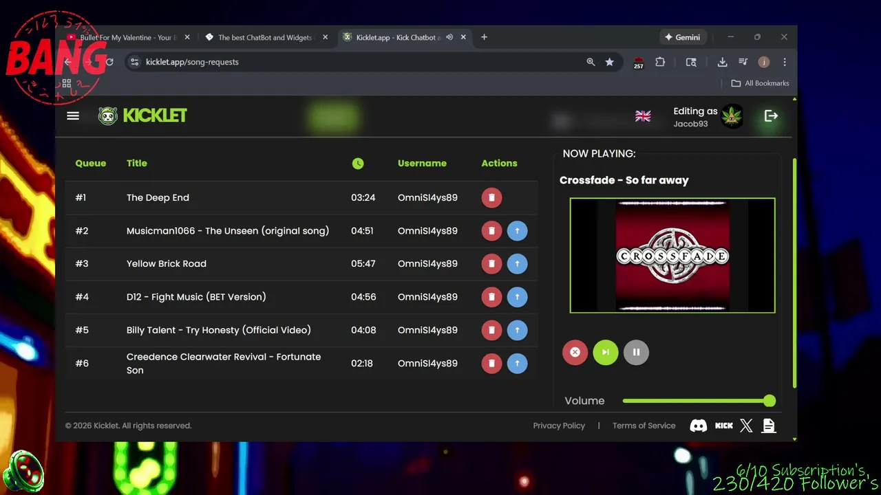Image resolution: width=881 pixels, height=495 pixels.
Task: Move Musicman1066 The Unseen up
Action: tap(517, 231)
